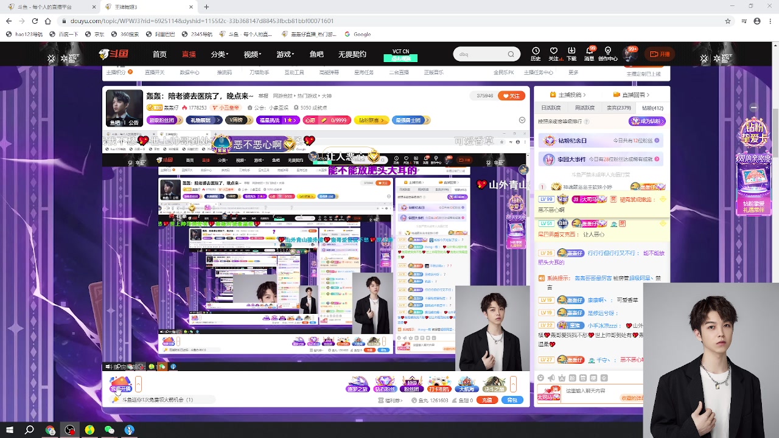Open the 福利券 link
779x438 pixels.
391,400
